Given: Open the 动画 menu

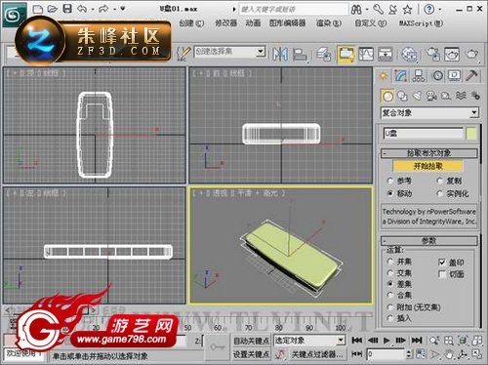Looking at the screenshot, I should [253, 23].
